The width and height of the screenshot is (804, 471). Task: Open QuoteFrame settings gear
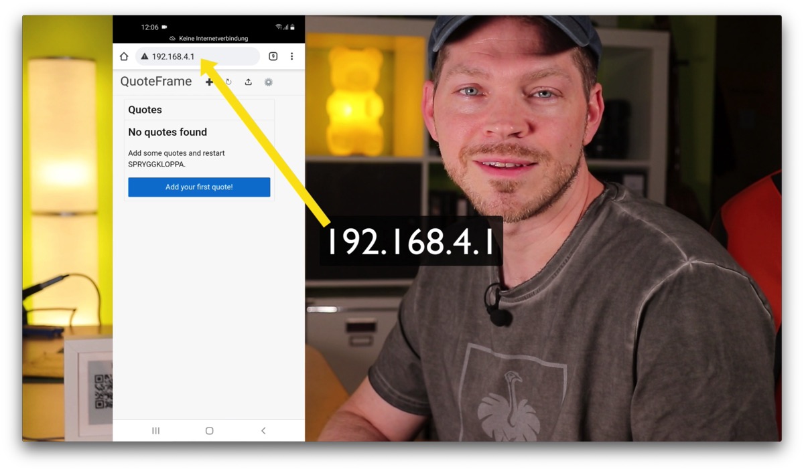coord(268,82)
